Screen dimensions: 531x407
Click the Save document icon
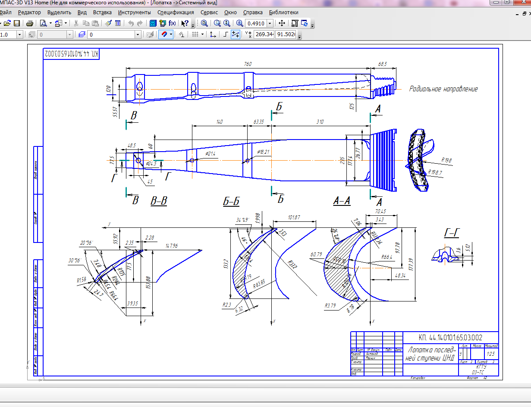click(17, 23)
